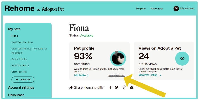Open the Edit Profile link
The height and width of the screenshot is (100, 199).
[x=80, y=76]
